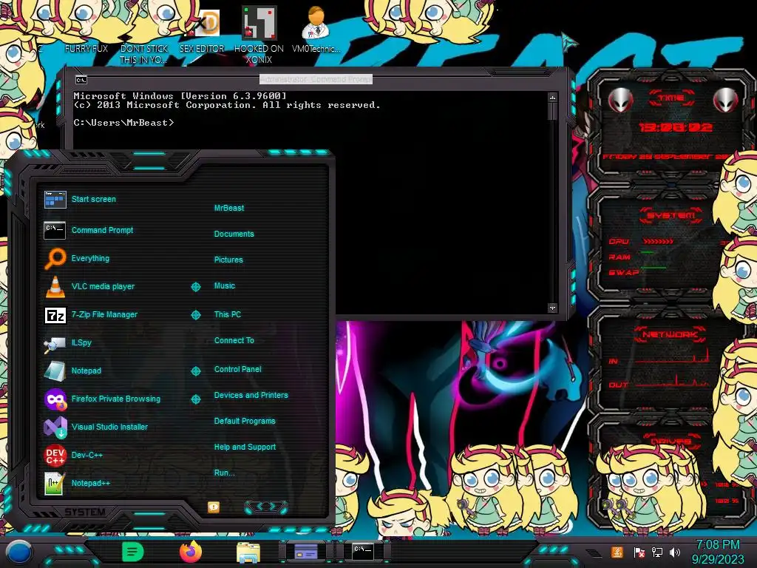Image resolution: width=757 pixels, height=568 pixels.
Task: Click the volume speaker tray icon
Action: pyautogui.click(x=675, y=552)
